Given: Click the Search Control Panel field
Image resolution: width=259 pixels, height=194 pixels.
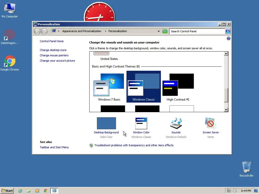Looking at the screenshot, I should click(197, 31).
